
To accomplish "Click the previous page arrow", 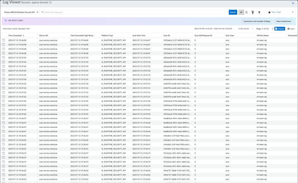I will (x=253, y=29).
